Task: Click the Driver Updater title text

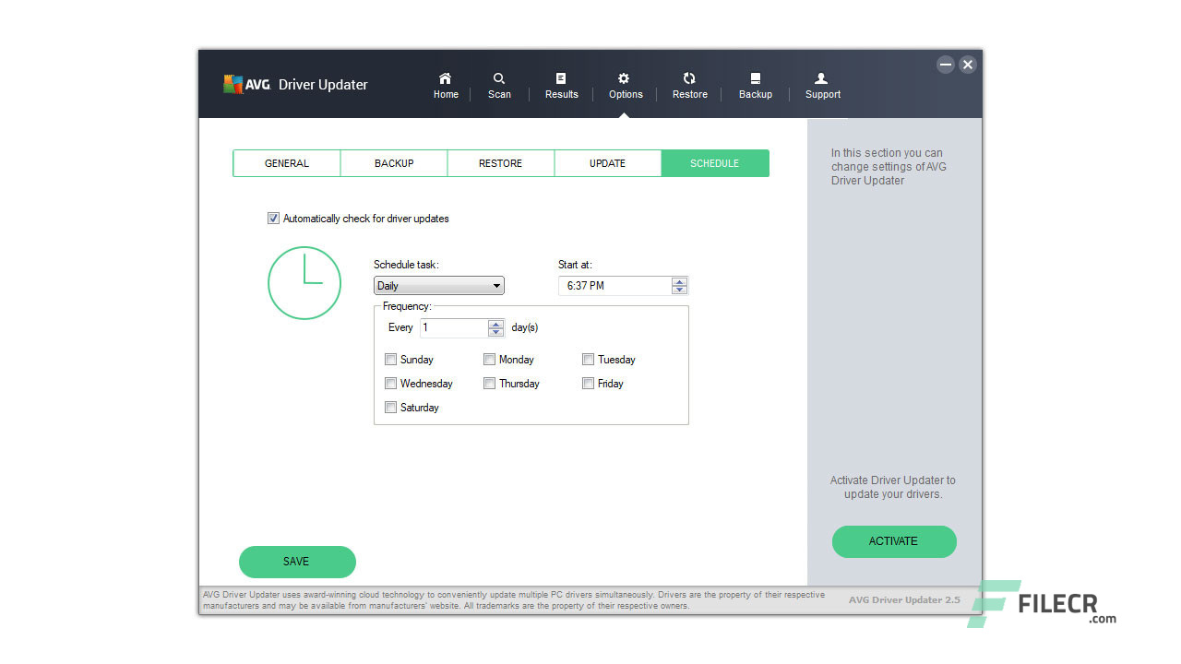Action: [x=323, y=85]
